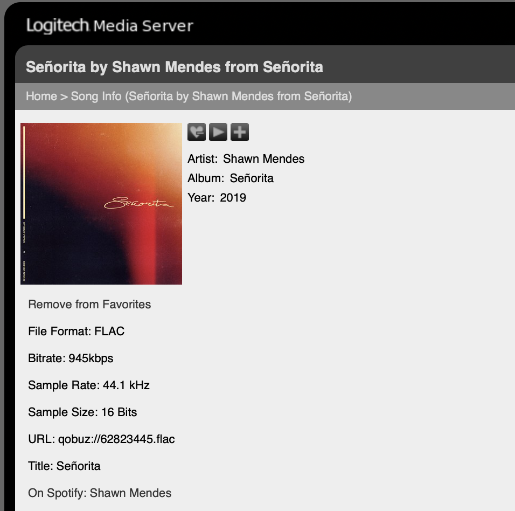The height and width of the screenshot is (511, 515).
Task: Select the URL qobuz://62823445.flac text
Action: pyautogui.click(x=101, y=439)
